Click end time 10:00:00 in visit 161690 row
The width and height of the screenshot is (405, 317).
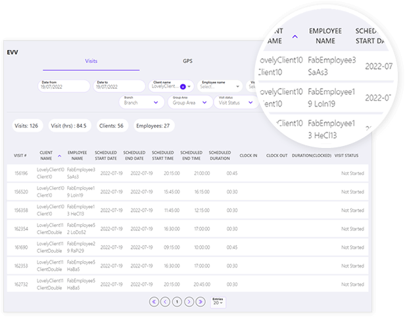pyautogui.click(x=202, y=247)
